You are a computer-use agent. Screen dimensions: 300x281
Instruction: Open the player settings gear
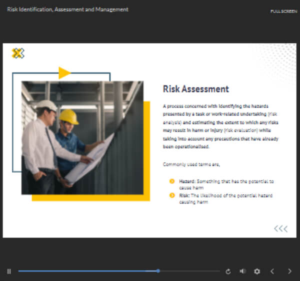click(257, 271)
